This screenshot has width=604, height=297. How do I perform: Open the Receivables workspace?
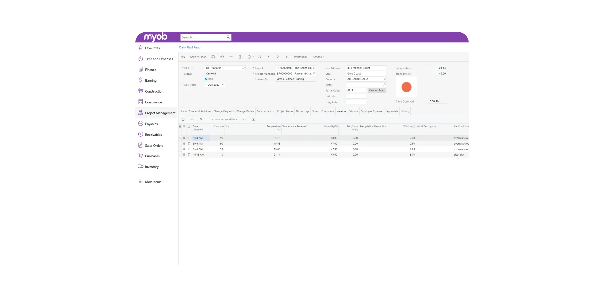click(150, 135)
